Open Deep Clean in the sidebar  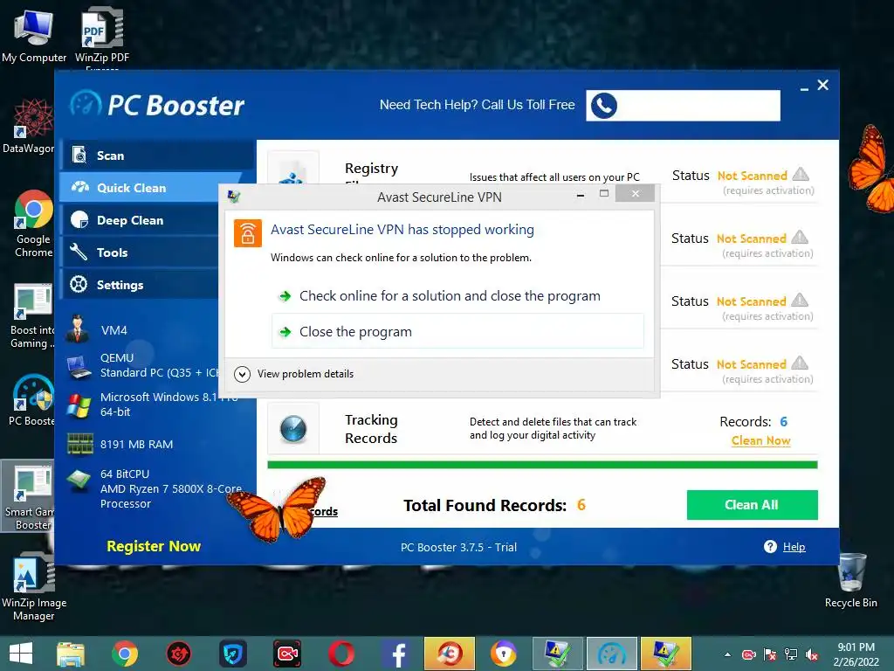pos(141,220)
